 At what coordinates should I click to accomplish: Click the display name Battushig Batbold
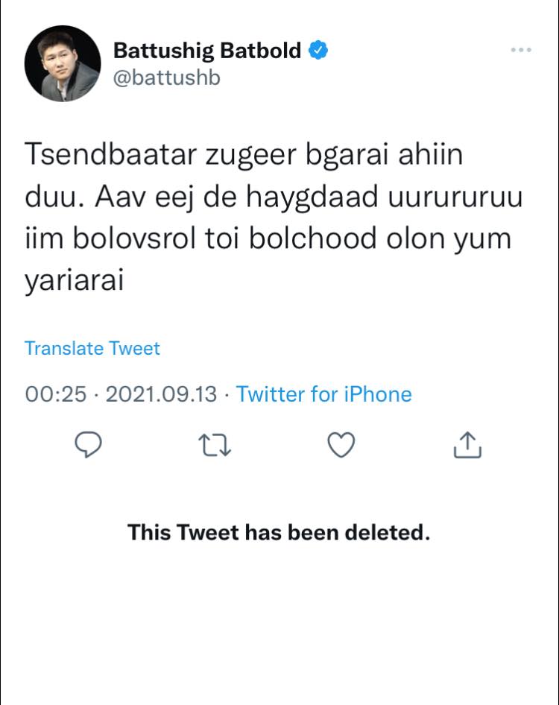point(207,51)
